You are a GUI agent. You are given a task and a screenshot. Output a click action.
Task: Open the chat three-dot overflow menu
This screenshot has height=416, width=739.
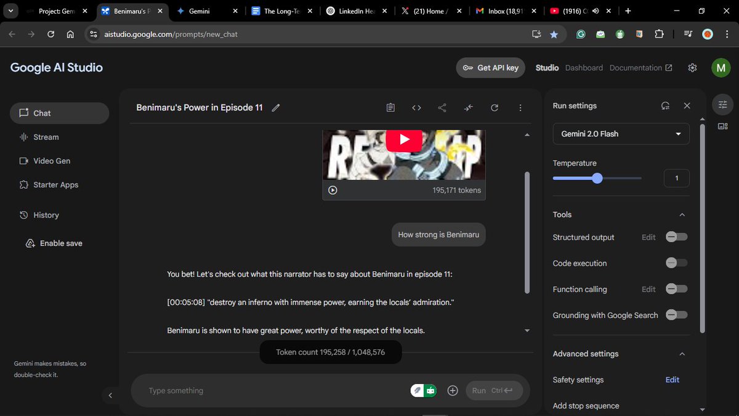pyautogui.click(x=520, y=108)
